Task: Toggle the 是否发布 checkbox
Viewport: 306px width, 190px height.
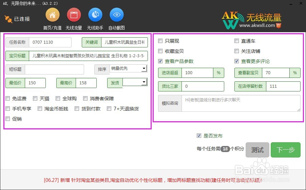Action: [199, 135]
